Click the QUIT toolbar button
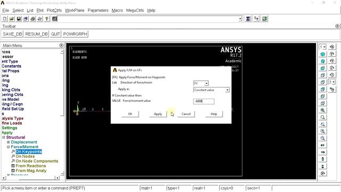The height and width of the screenshot is (192, 341). pos(55,34)
